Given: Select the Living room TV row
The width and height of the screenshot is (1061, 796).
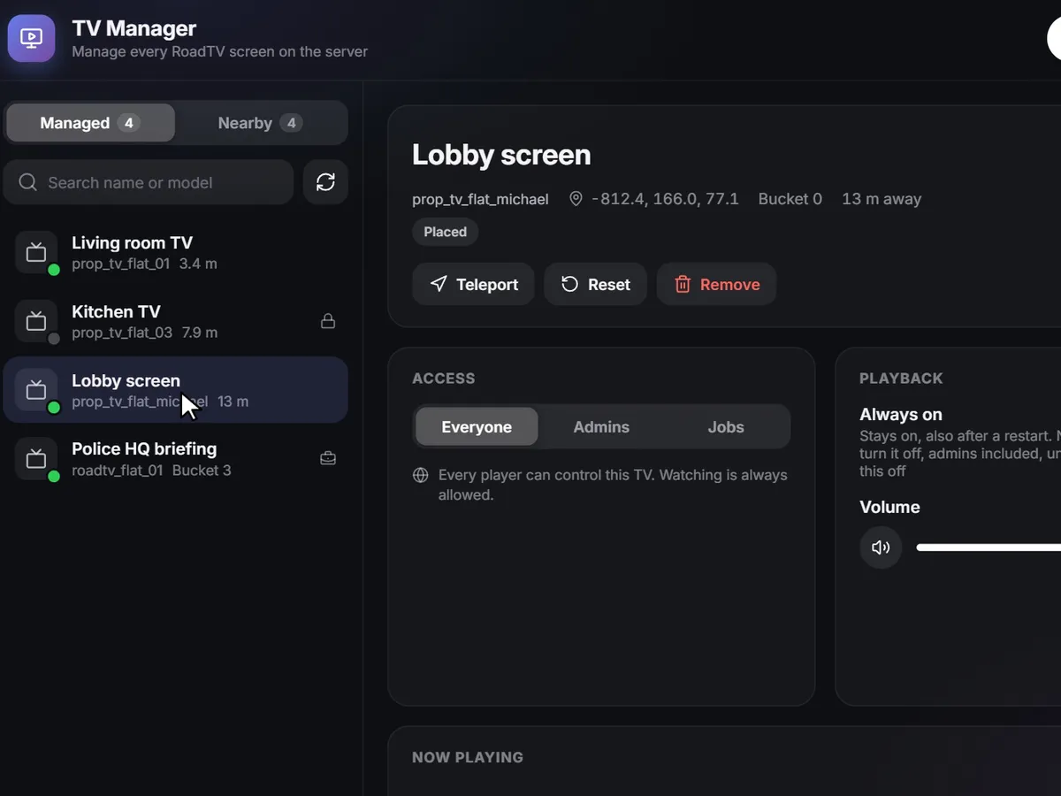Looking at the screenshot, I should [176, 252].
